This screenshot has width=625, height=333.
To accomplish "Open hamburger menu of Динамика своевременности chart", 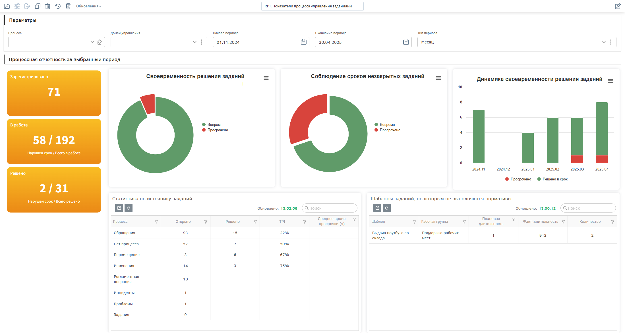I will 610,81.
